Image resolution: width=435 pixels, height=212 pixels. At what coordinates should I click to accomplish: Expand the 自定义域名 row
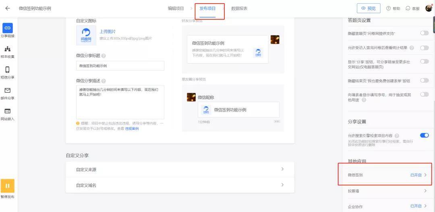point(180,185)
